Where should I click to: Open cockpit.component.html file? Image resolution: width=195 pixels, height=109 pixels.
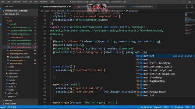[x=21, y=31]
